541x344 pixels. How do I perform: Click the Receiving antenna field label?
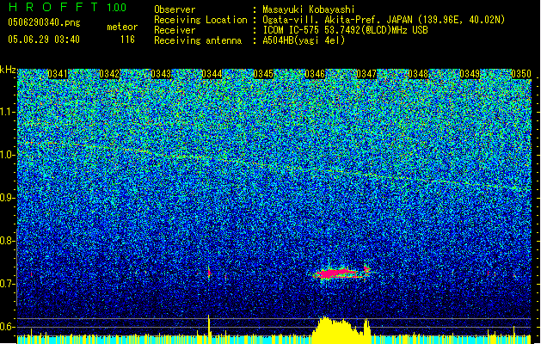click(x=198, y=40)
